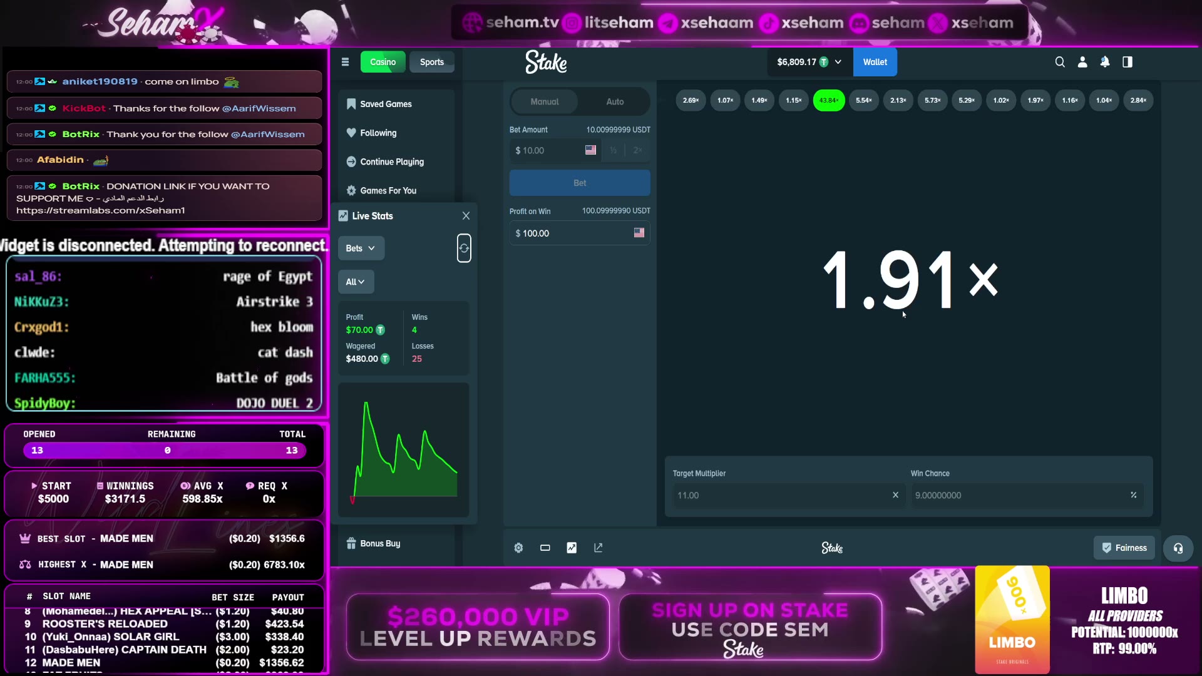Reset live stats with refresh icon
This screenshot has width=1202, height=676.
tap(464, 248)
